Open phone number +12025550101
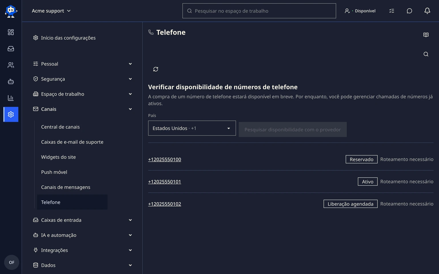The width and height of the screenshot is (439, 274). click(x=165, y=182)
